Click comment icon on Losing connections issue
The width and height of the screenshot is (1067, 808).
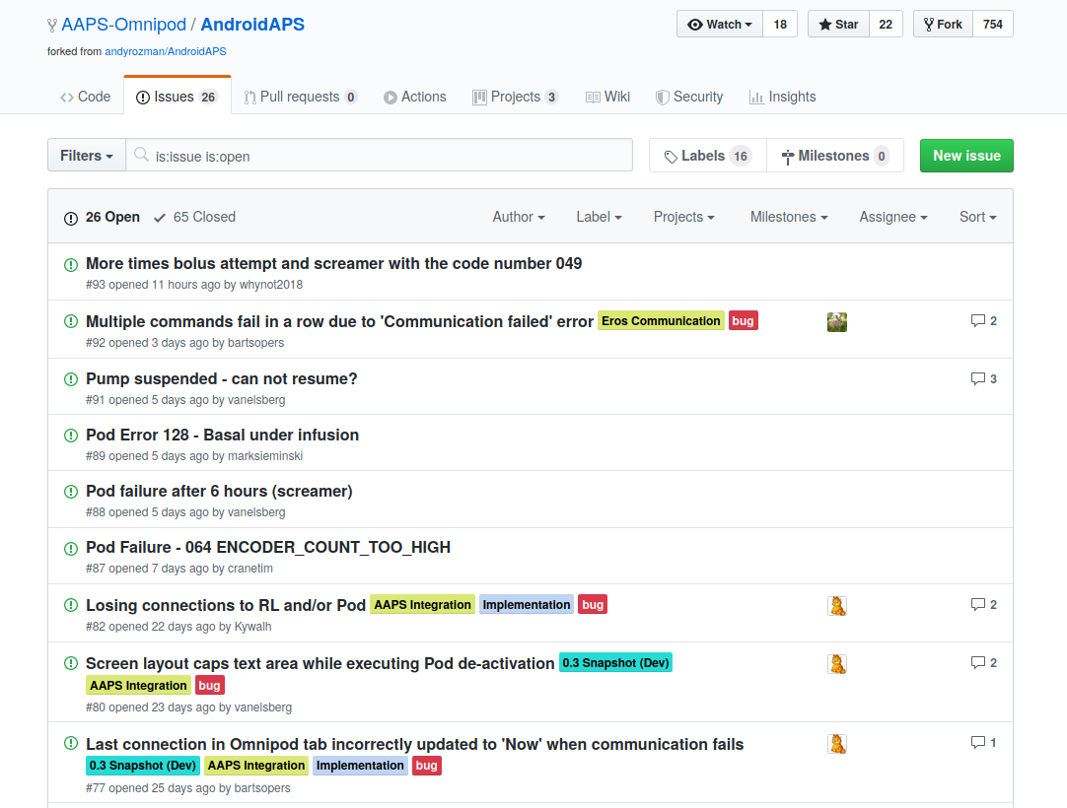pos(978,604)
